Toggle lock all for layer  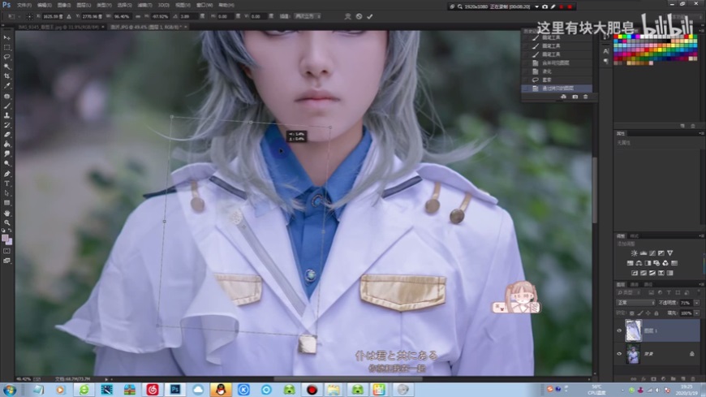coord(656,313)
